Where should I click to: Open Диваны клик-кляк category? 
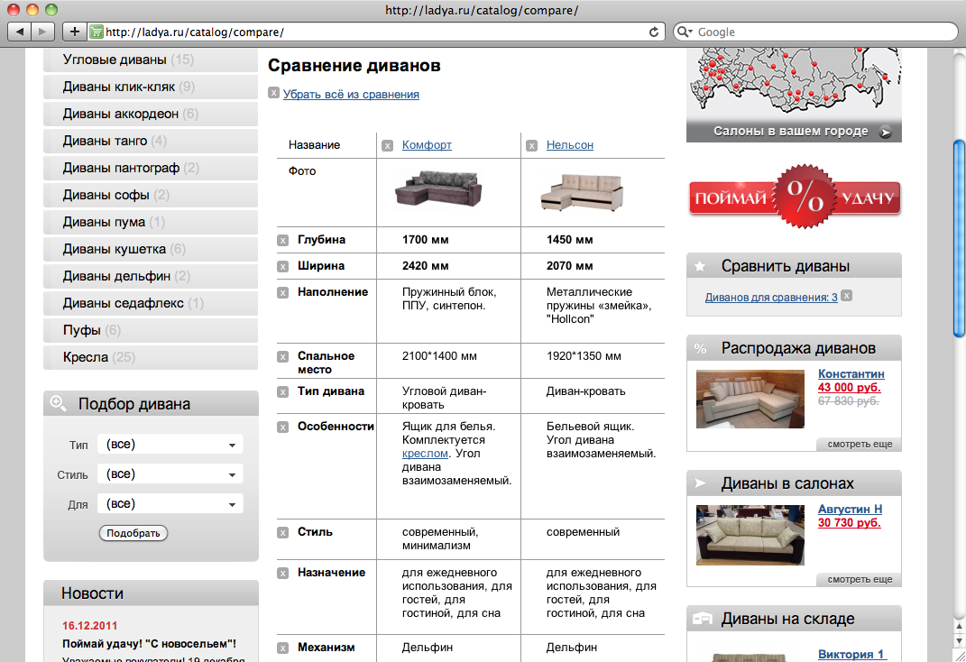(x=151, y=87)
